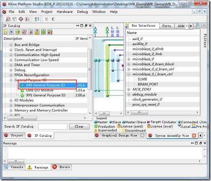
Task: Expand the Bus and Bridge category
Action: click(11, 45)
